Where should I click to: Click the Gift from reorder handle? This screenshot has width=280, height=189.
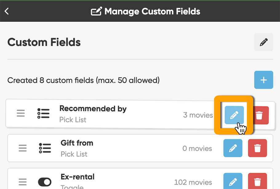pos(22,148)
